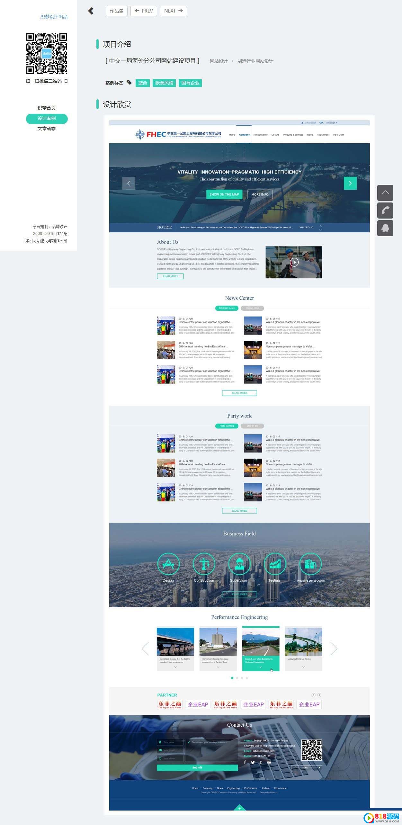Advance banner with right chevron arrow
Screen dimensions: 402x825
coord(350,183)
